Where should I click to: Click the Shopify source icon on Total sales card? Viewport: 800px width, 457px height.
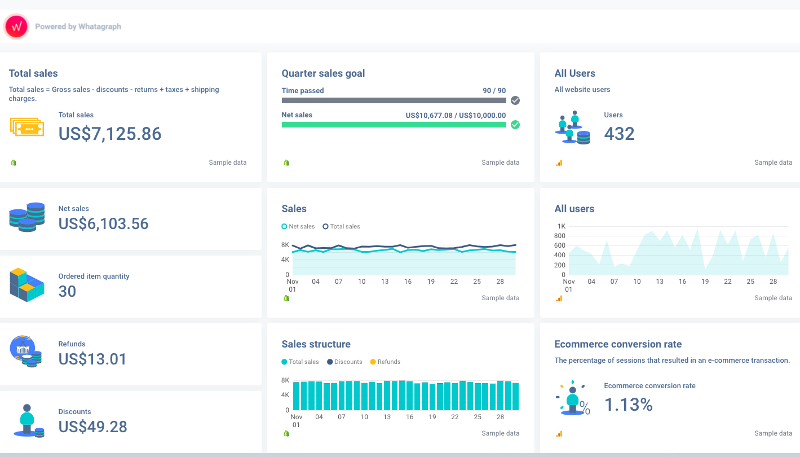14,162
